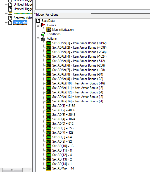Click icon for Set ADAbil[5] action

[49, 61]
